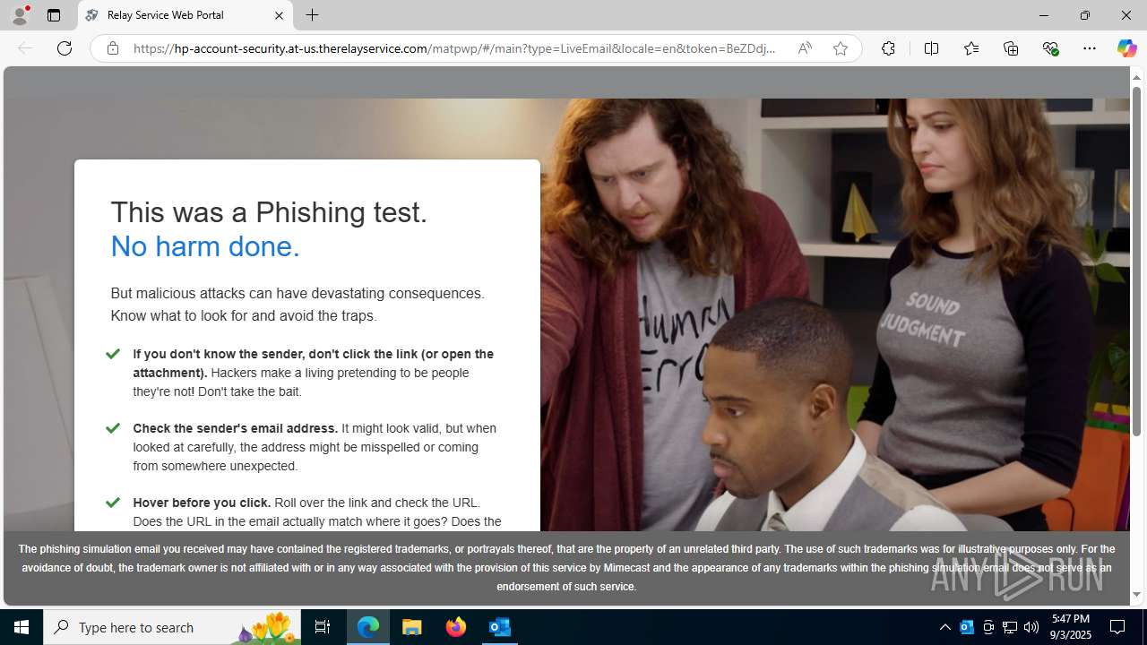The height and width of the screenshot is (645, 1147).
Task: Open Firefox from the taskbar
Action: [456, 627]
